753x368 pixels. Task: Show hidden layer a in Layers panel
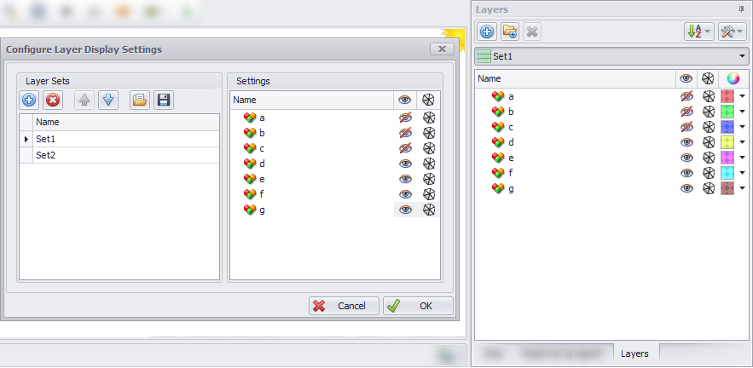click(686, 96)
